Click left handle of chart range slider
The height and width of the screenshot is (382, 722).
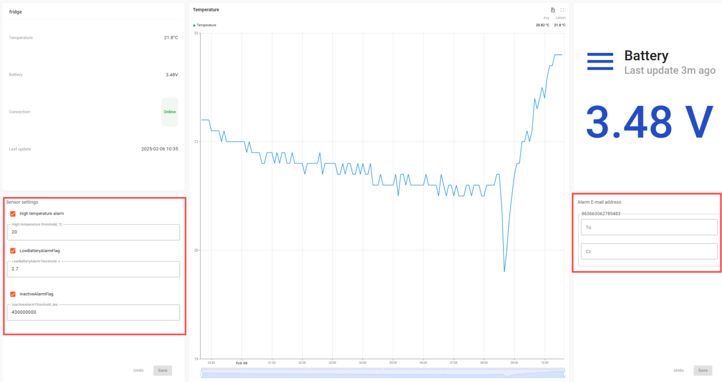click(x=202, y=373)
